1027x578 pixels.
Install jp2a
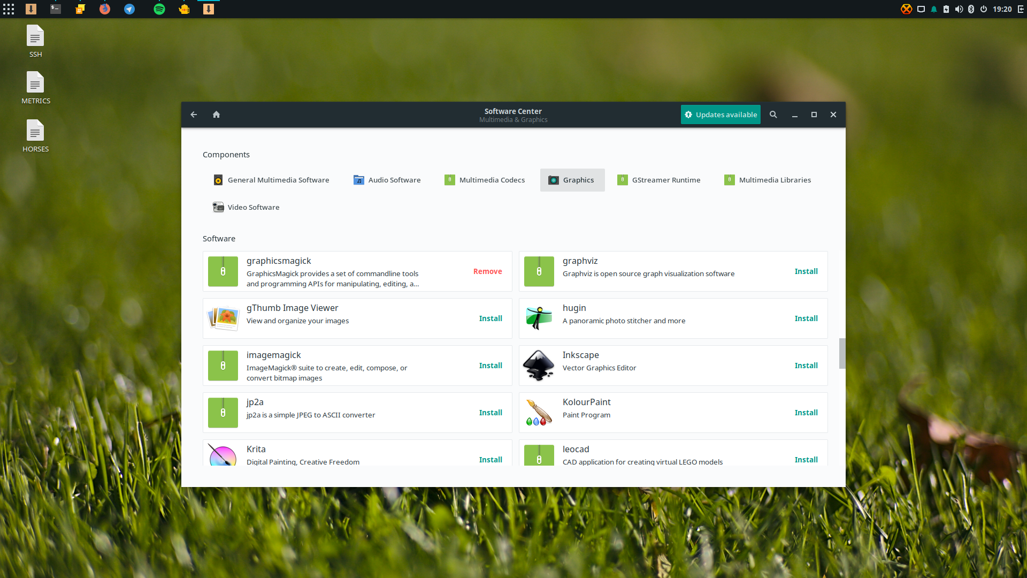coord(490,413)
